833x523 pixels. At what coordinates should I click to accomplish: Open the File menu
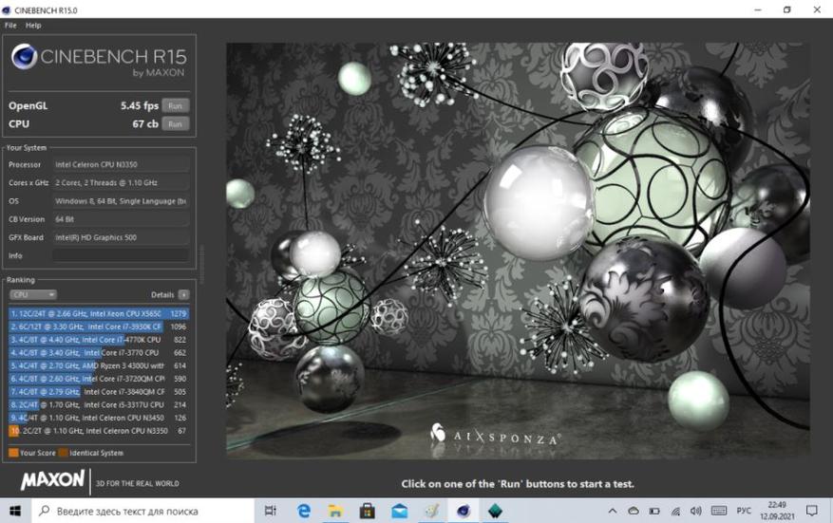(x=10, y=25)
